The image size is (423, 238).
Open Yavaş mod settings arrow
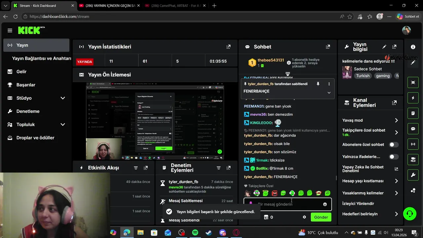point(397,121)
